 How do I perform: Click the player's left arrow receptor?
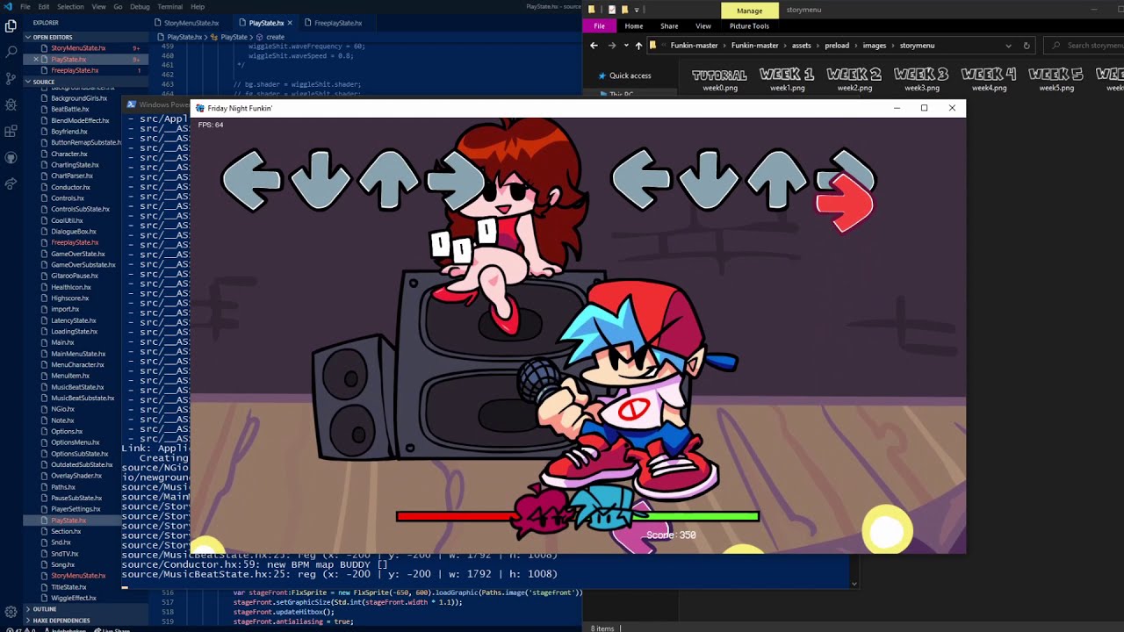(x=642, y=181)
